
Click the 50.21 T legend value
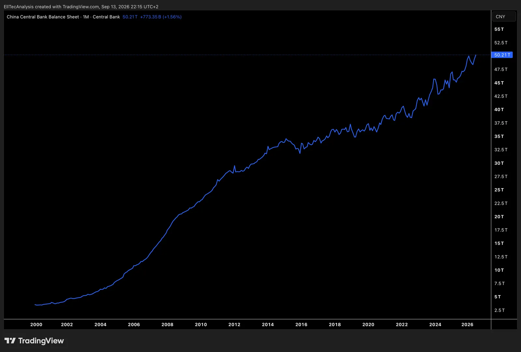coord(130,17)
